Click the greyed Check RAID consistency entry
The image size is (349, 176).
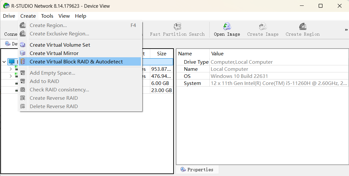coord(80,90)
